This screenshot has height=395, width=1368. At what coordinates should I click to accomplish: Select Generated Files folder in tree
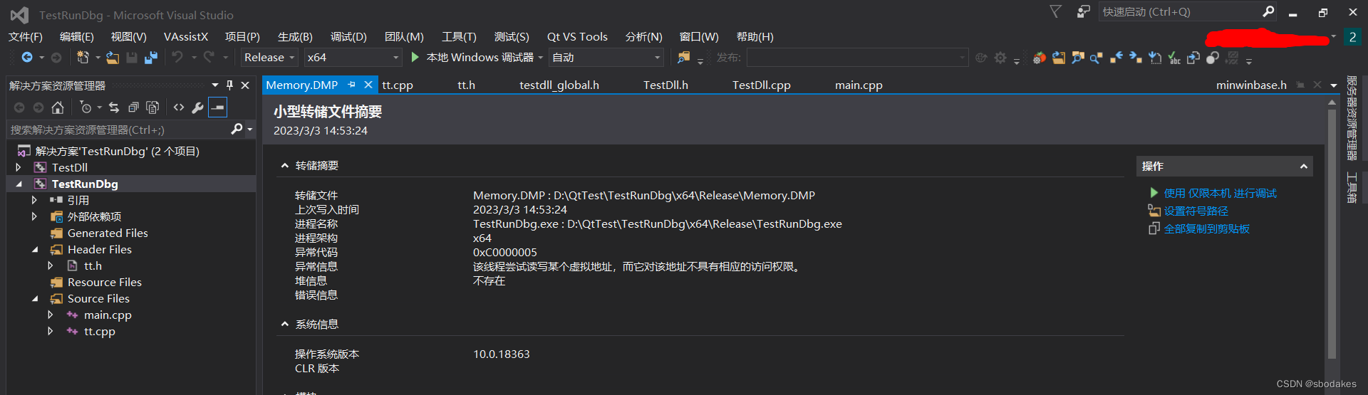coord(108,233)
